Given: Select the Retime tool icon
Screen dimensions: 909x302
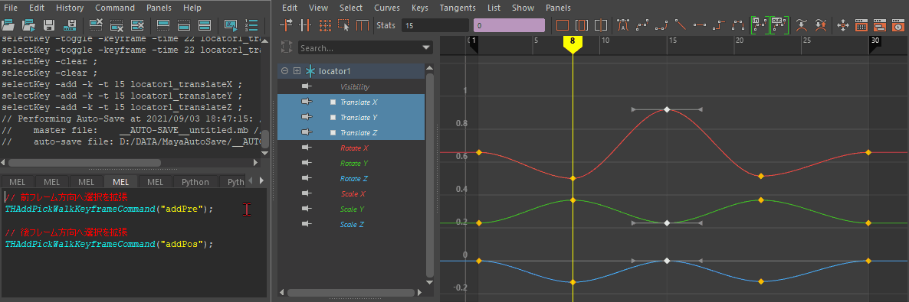Looking at the screenshot, I should coord(363,25).
